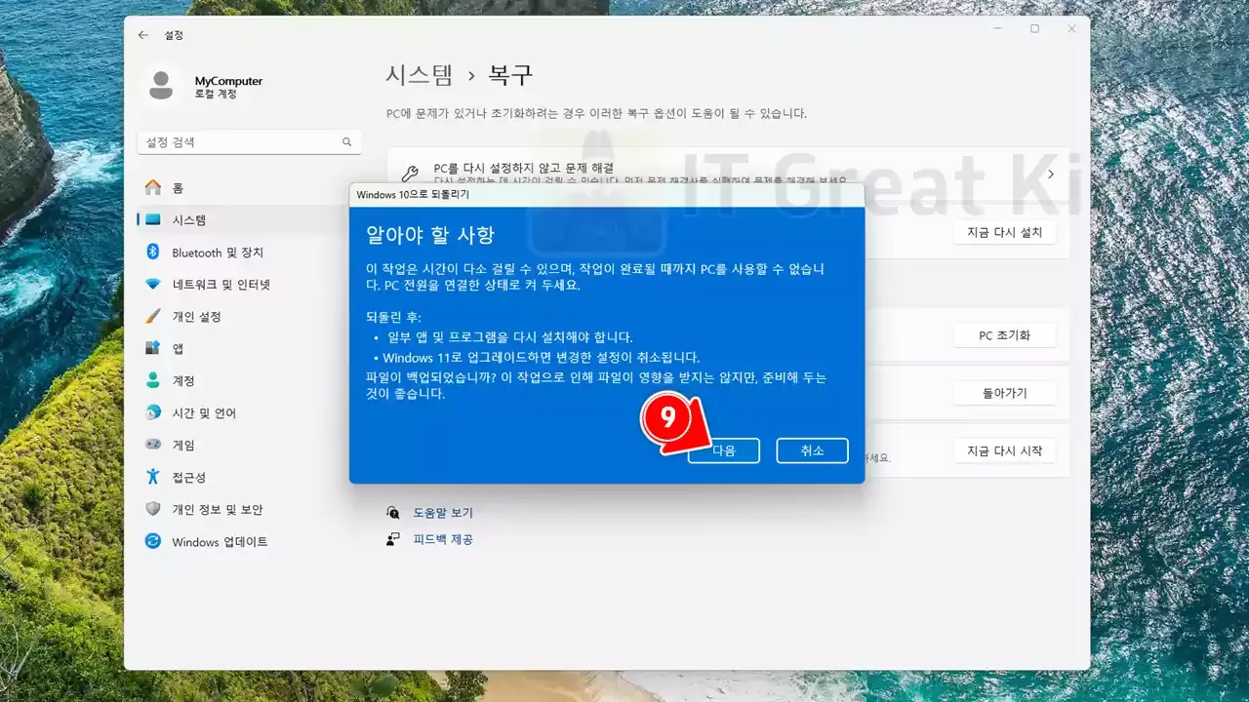Viewport: 1249px width, 702px height.
Task: Click the 지금 다시 설치 button
Action: [1004, 232]
